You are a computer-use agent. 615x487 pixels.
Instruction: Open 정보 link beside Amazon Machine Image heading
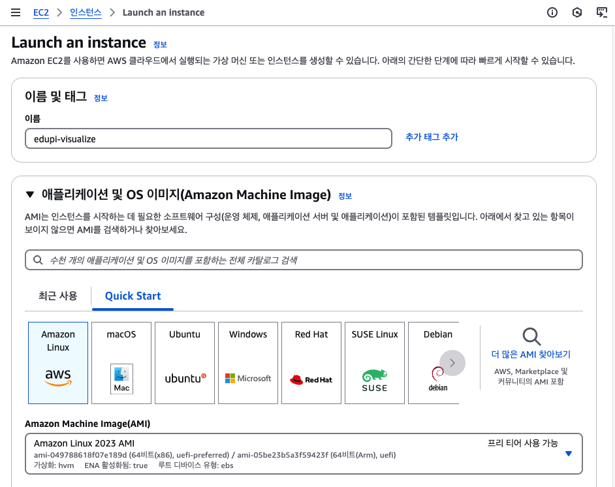[x=345, y=196]
